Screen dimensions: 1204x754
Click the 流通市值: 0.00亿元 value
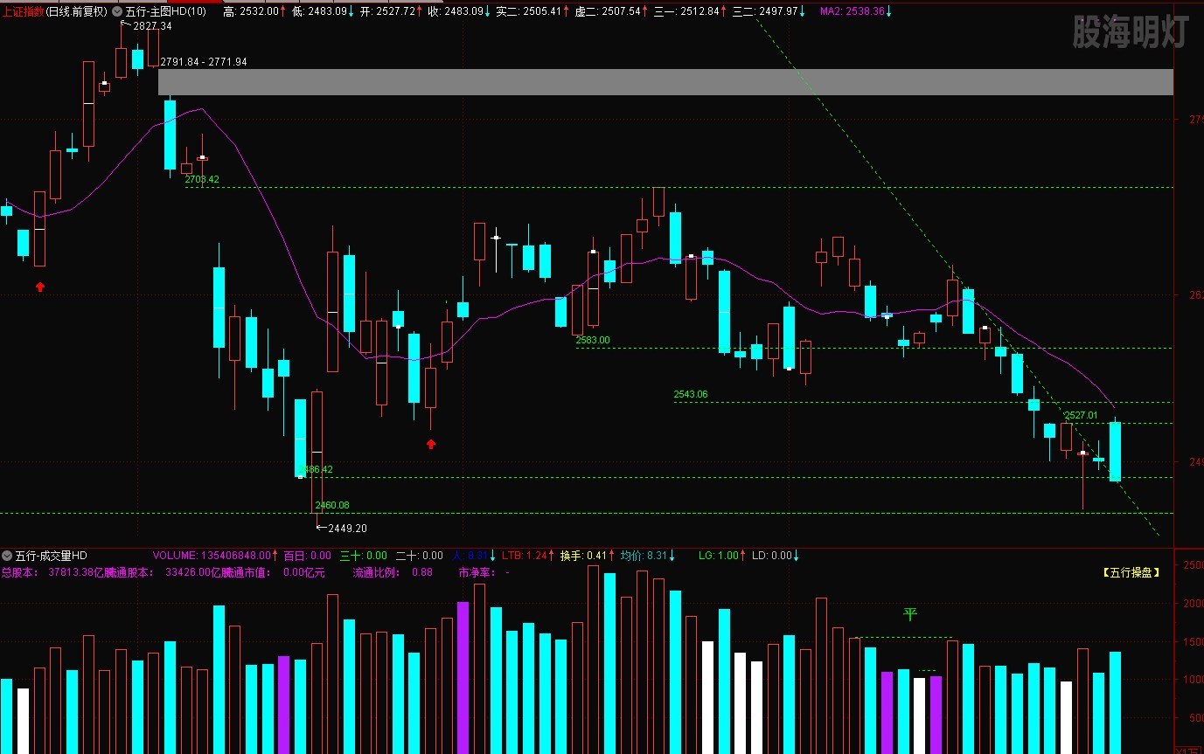coord(275,573)
